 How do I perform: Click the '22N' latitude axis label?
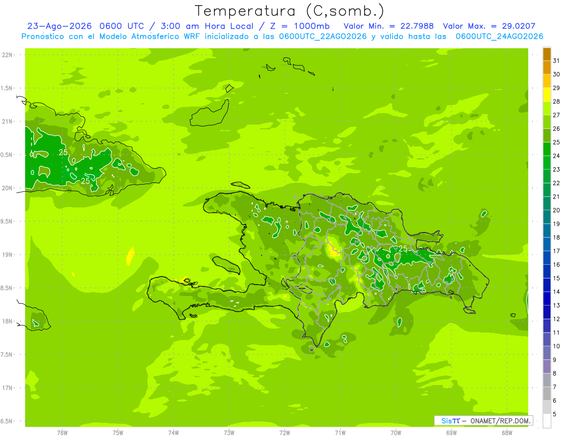click(x=7, y=55)
